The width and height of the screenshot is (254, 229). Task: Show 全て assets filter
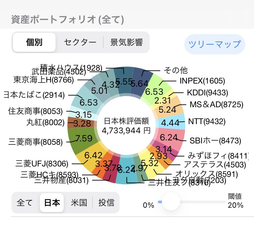coord(25,203)
